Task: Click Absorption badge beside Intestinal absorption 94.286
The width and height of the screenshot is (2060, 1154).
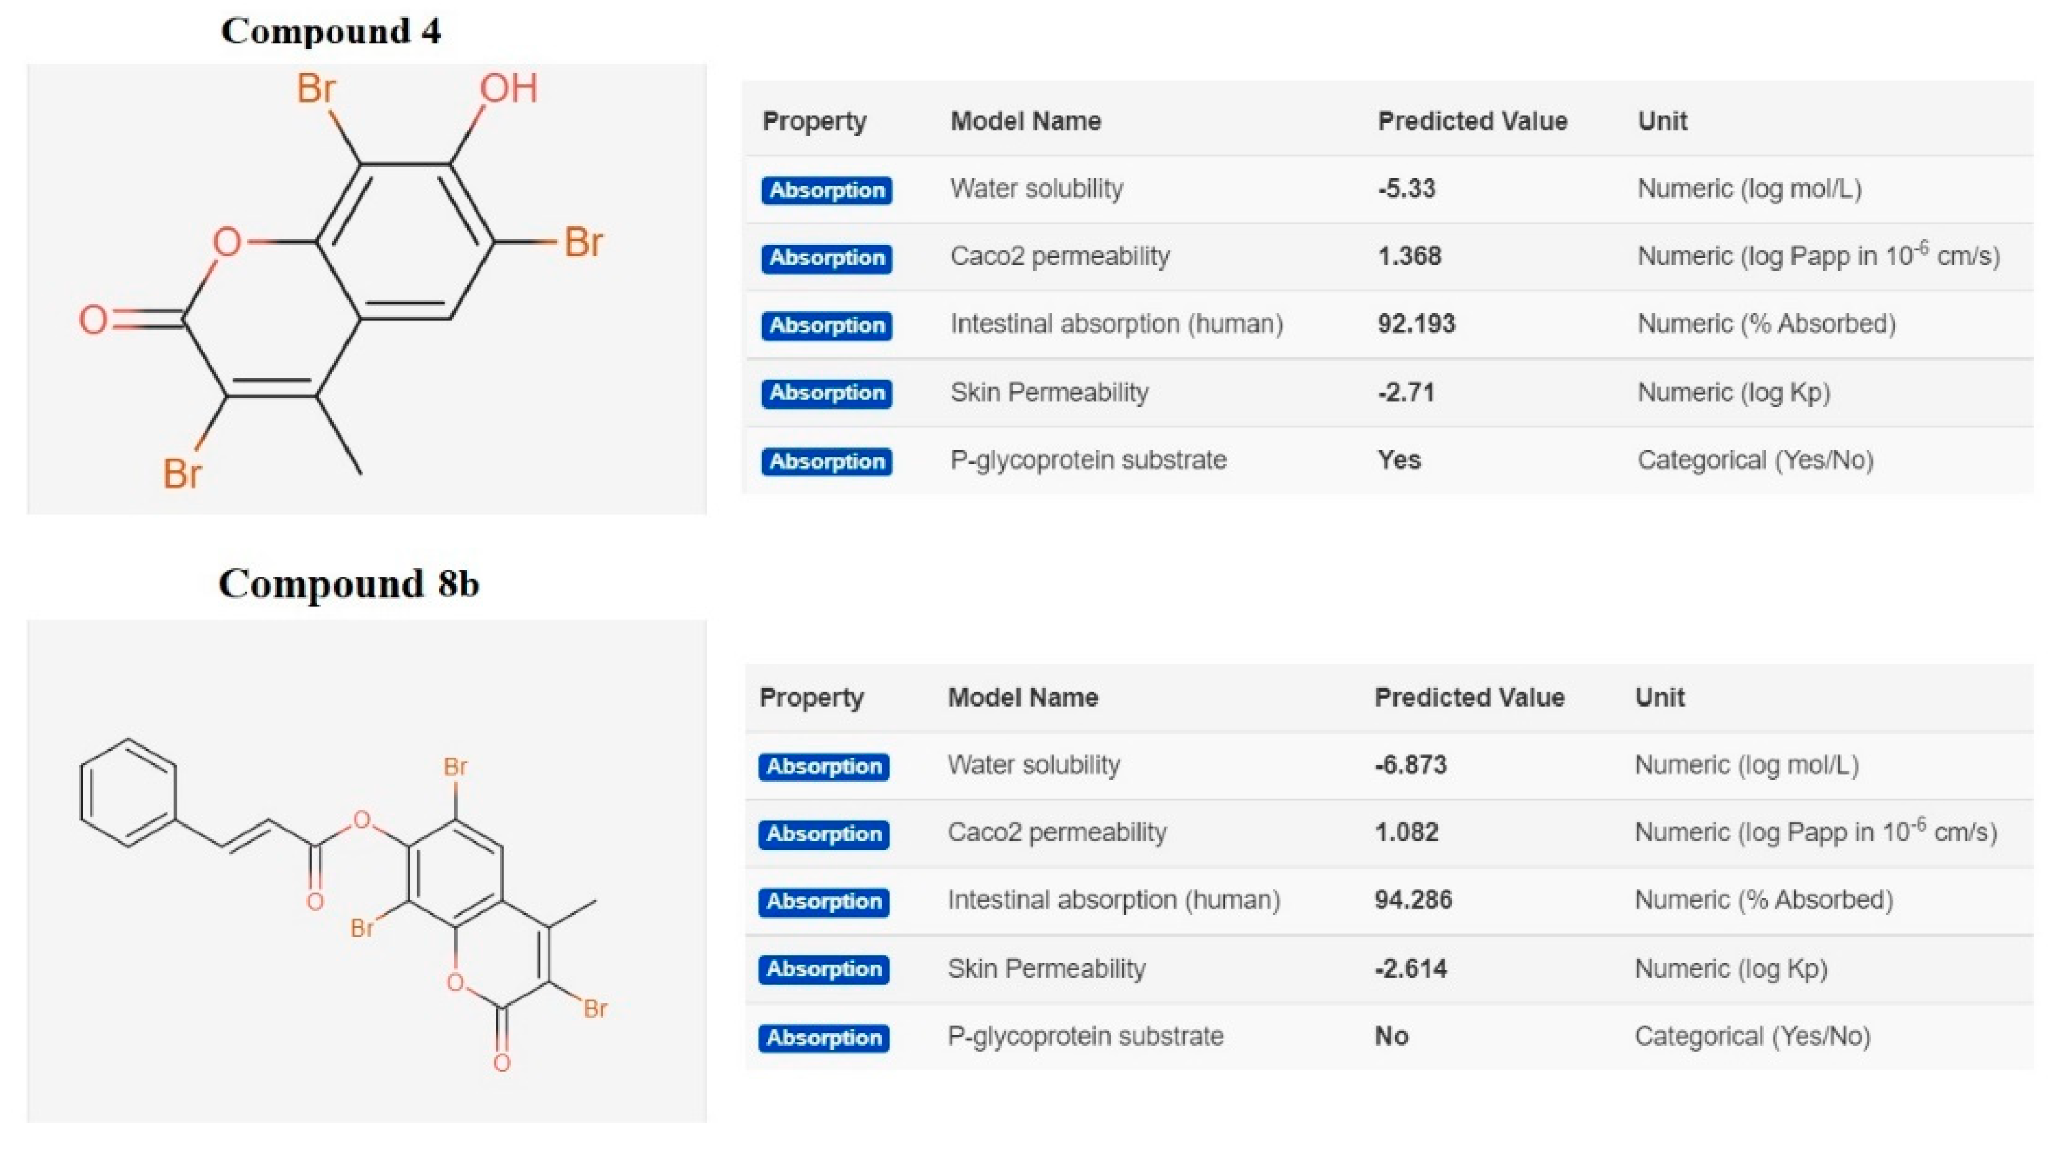Action: pos(824,901)
